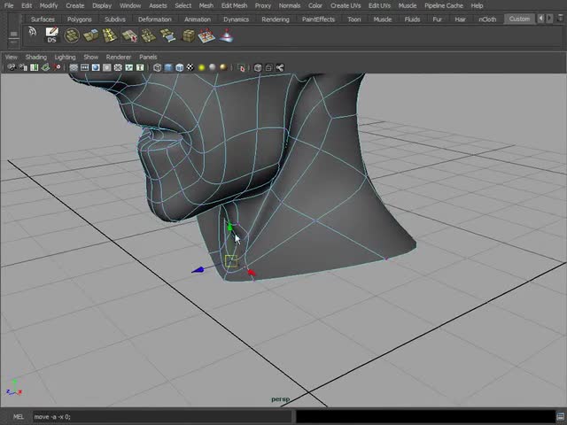This screenshot has height=425, width=567.
Task: Click the blue Z-axis manipulator arrow
Action: 199,270
